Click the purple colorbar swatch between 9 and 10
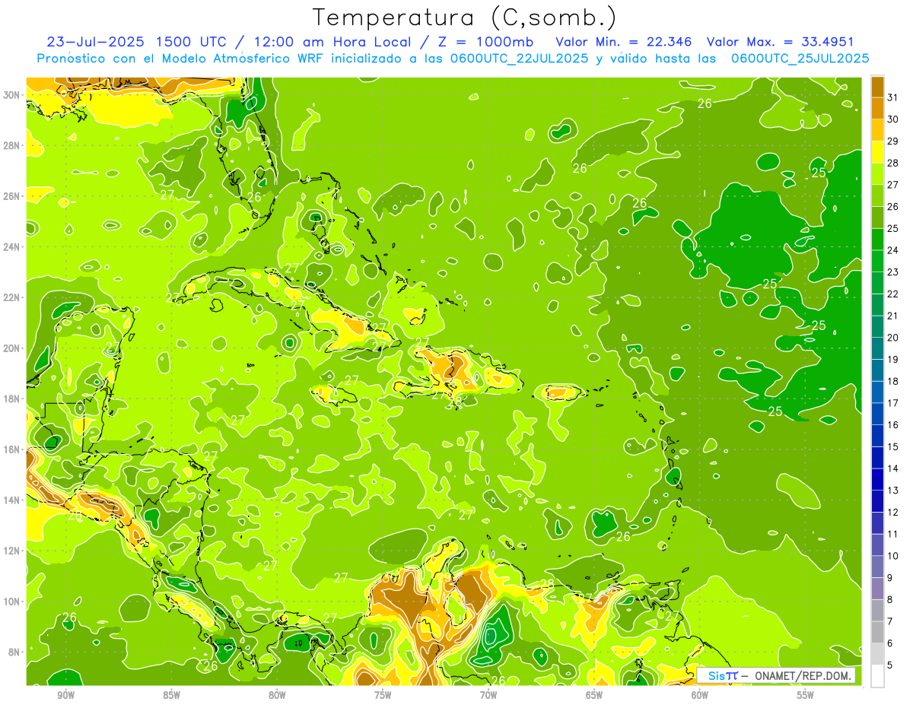Screen dimensions: 913x705 [877, 567]
